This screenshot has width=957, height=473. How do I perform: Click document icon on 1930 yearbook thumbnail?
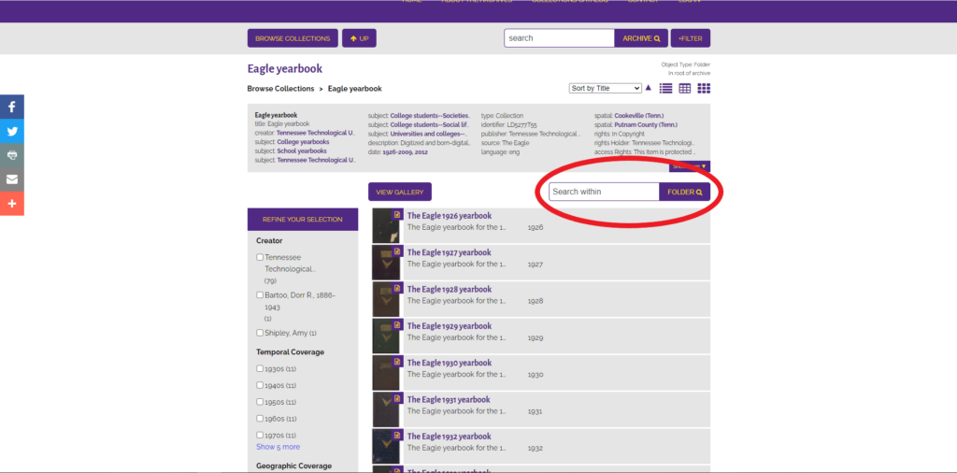[x=397, y=362]
